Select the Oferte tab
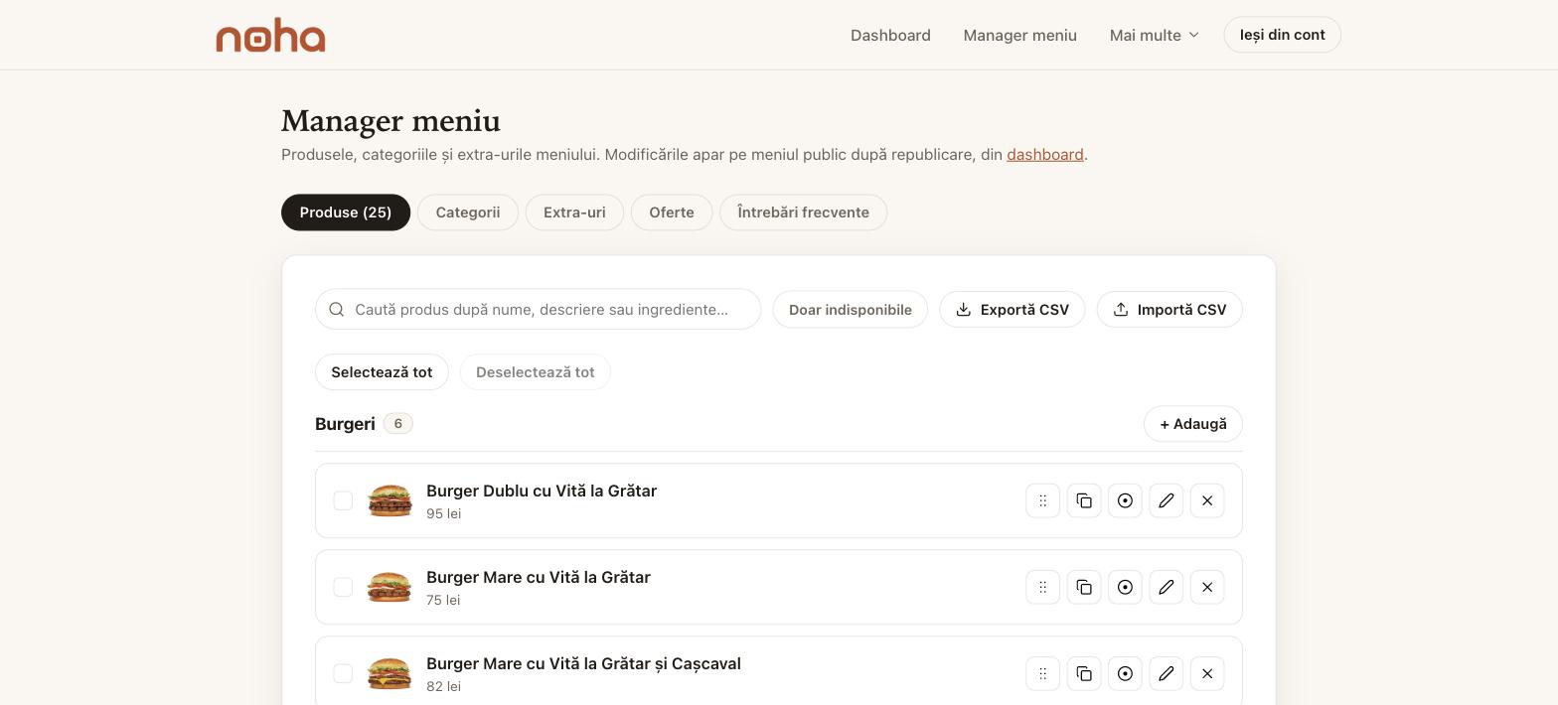Screen dimensions: 1558x705 click(x=672, y=212)
